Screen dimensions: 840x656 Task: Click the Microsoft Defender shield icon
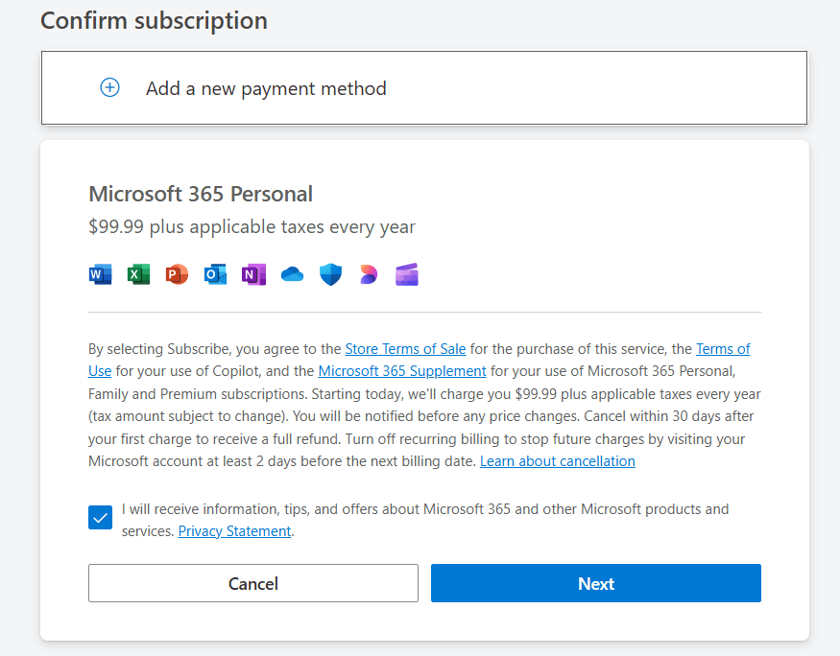[x=330, y=275]
